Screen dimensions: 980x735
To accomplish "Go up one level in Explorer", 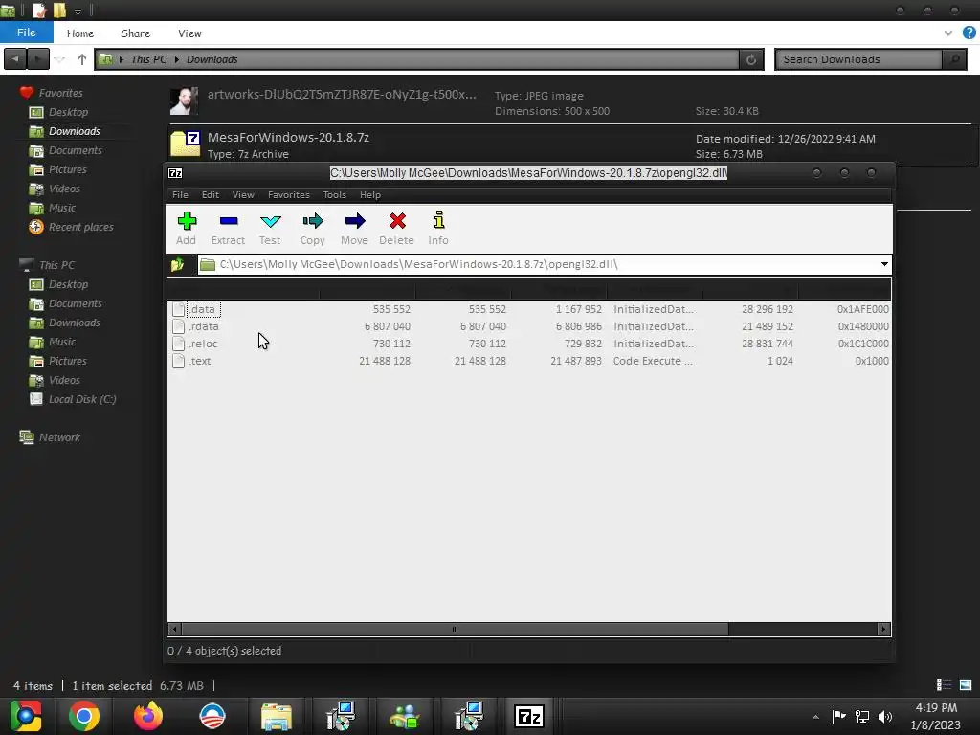I will coord(82,59).
